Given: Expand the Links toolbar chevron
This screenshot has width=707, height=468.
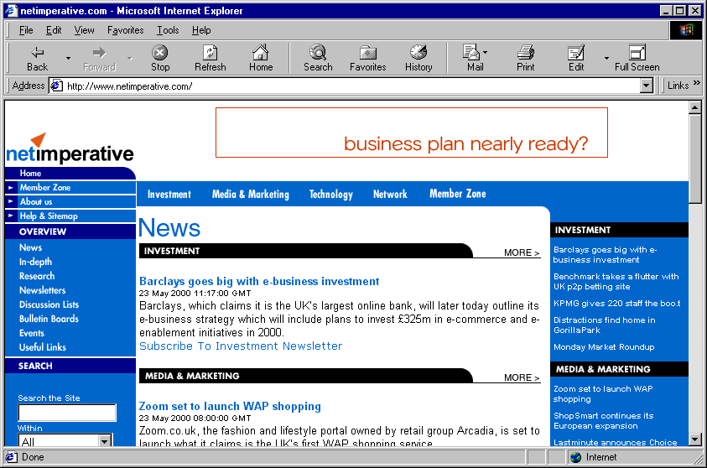Looking at the screenshot, I should coord(697,82).
